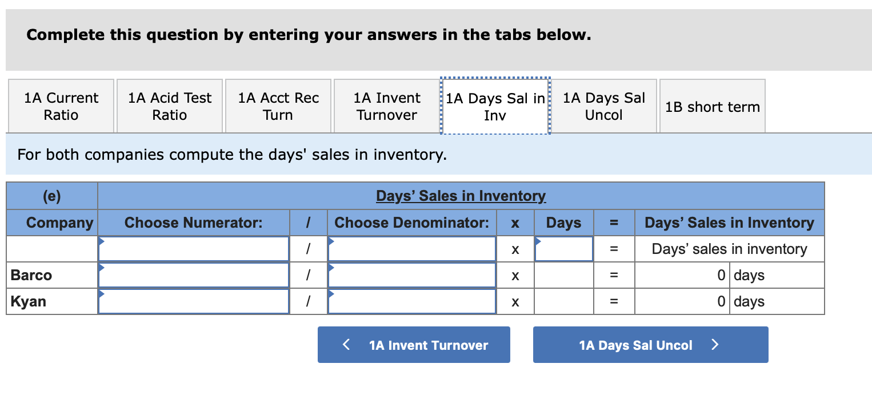The image size is (872, 420).
Task: Open the numerator dropdown in the top row
Action: [193, 248]
